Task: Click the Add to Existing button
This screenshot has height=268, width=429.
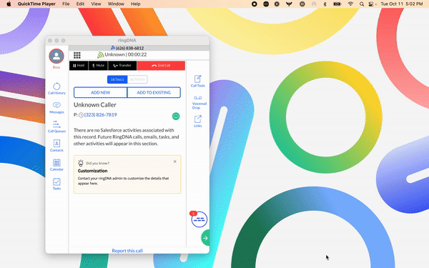Action: (x=154, y=93)
